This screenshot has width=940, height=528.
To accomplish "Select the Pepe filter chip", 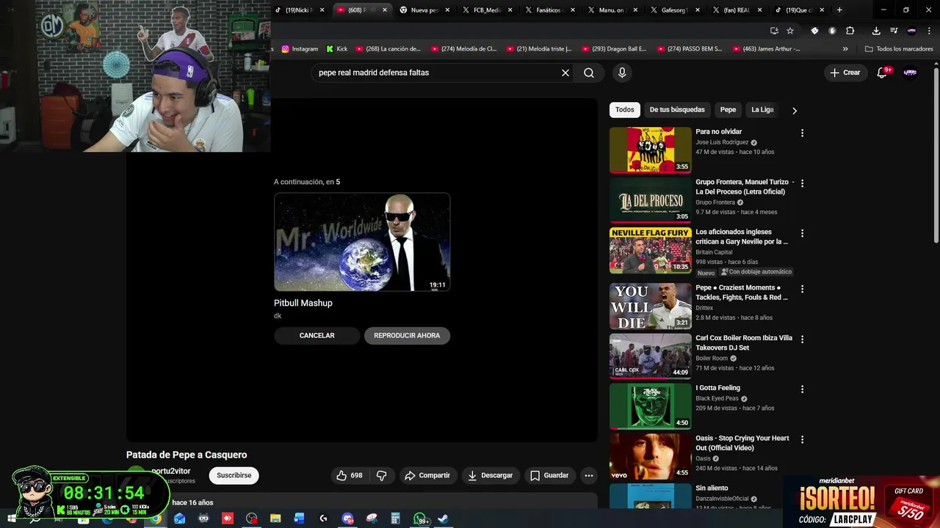I will [728, 110].
